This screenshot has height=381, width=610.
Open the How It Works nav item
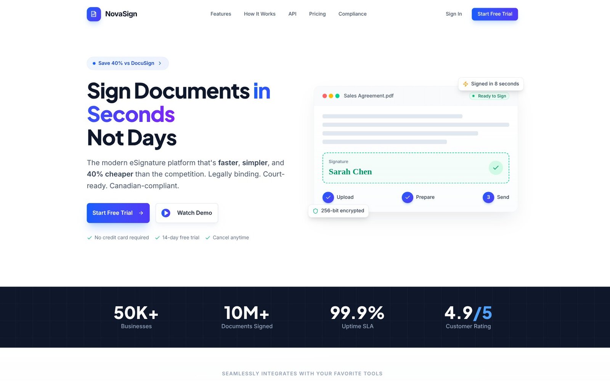coord(260,14)
